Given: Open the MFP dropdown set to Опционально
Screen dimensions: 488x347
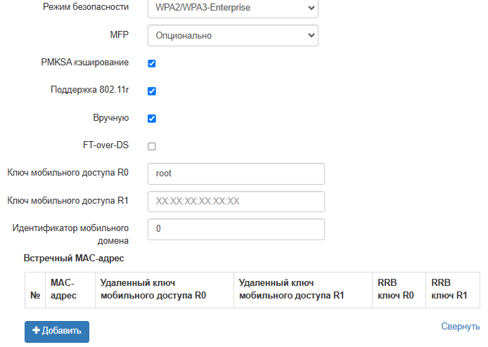Looking at the screenshot, I should pos(233,35).
